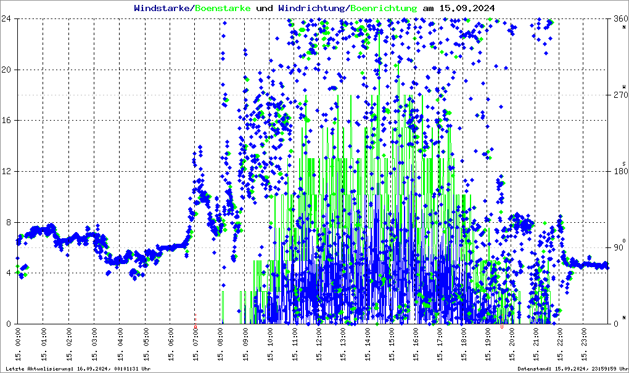Click the 'Windstarke' title word
This screenshot has height=373, width=629.
click(162, 8)
